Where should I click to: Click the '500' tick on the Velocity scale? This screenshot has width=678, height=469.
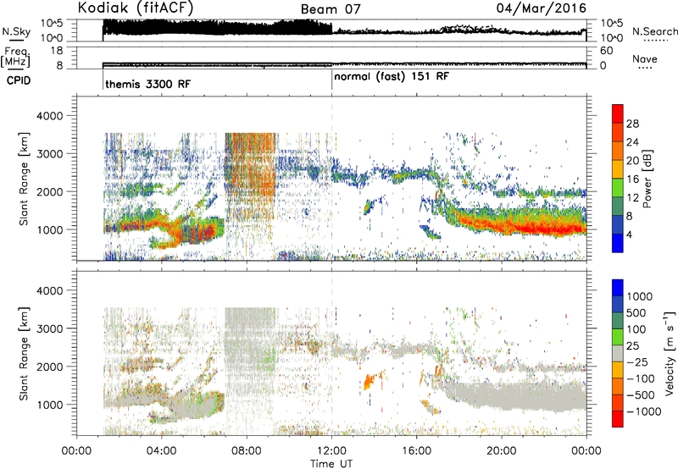point(636,312)
